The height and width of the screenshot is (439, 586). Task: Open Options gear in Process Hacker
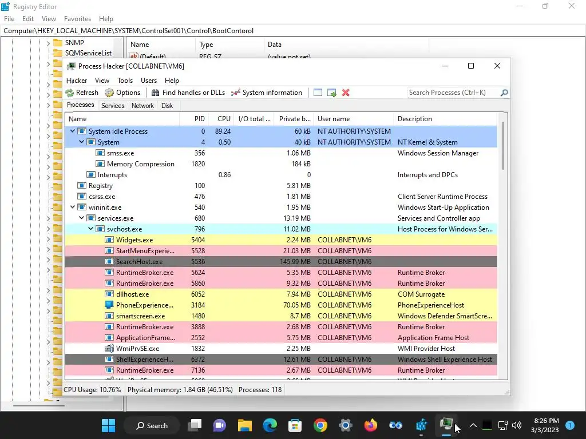[x=109, y=93]
